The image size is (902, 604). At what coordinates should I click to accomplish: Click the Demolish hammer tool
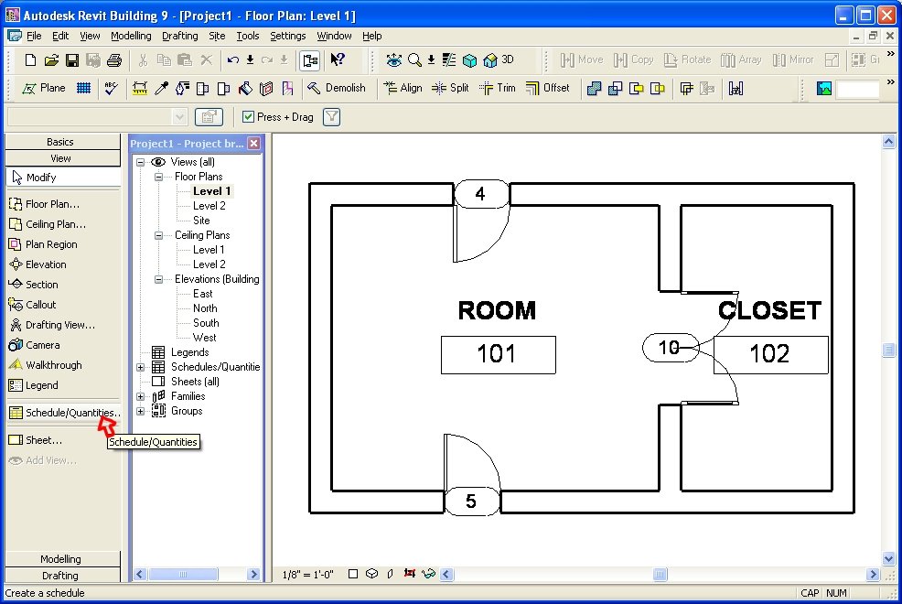(336, 89)
